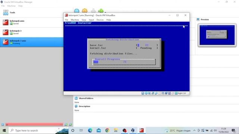Screen dimensions: 239x134
Task: Open Machine menu in VirtualBox Manager
Action: (11, 6)
